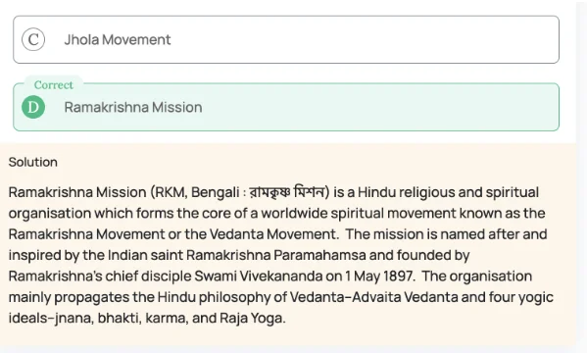587x353 pixels.
Task: Select the Ramakrishna Mission answer text
Action: (133, 107)
